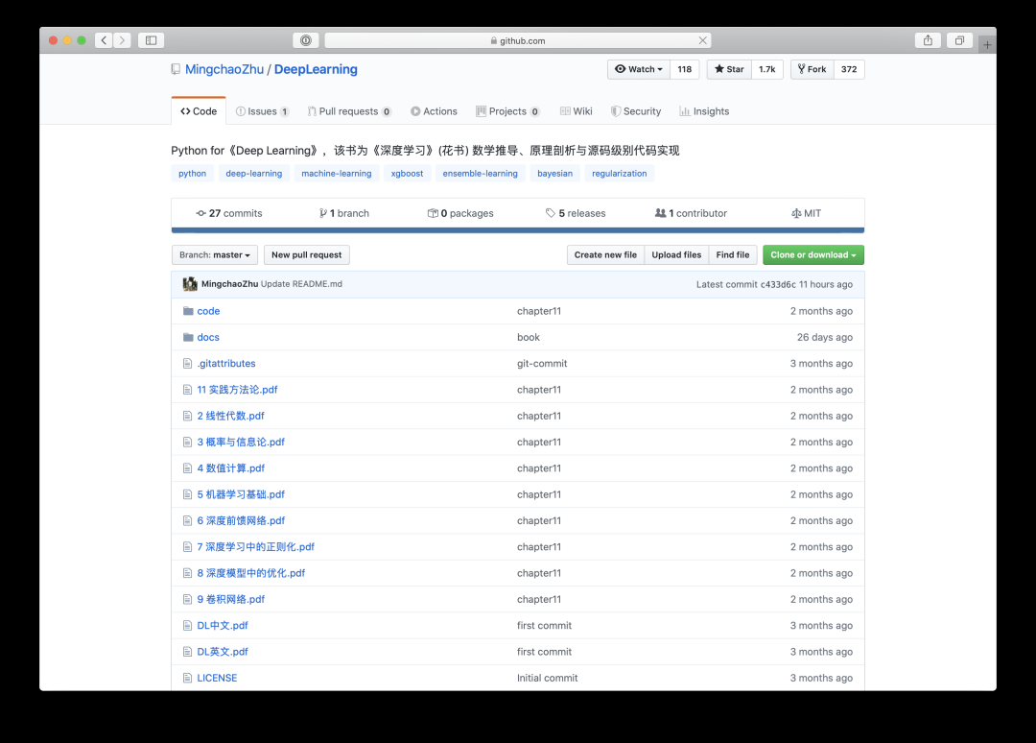1036x743 pixels.
Task: Select the python topic tag
Action: (x=192, y=173)
